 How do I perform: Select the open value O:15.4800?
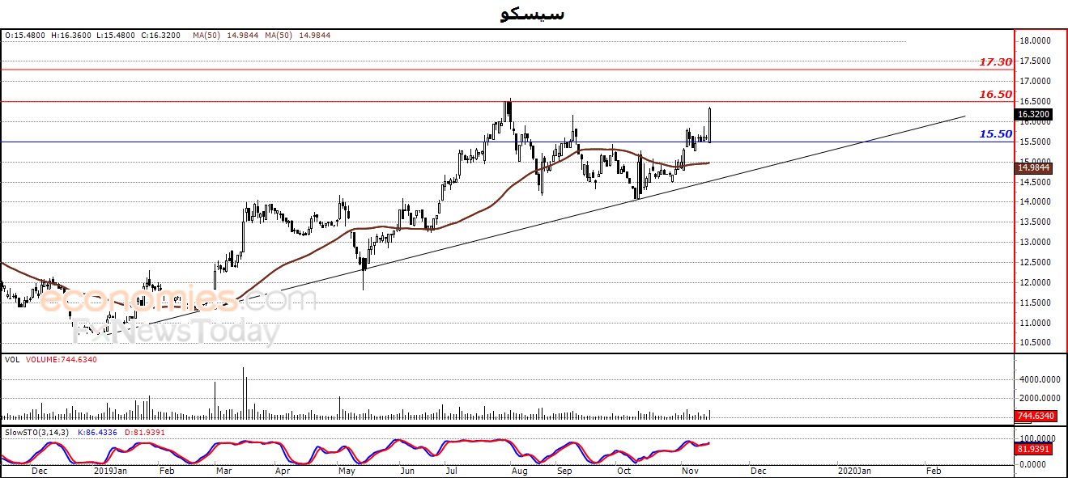26,36
